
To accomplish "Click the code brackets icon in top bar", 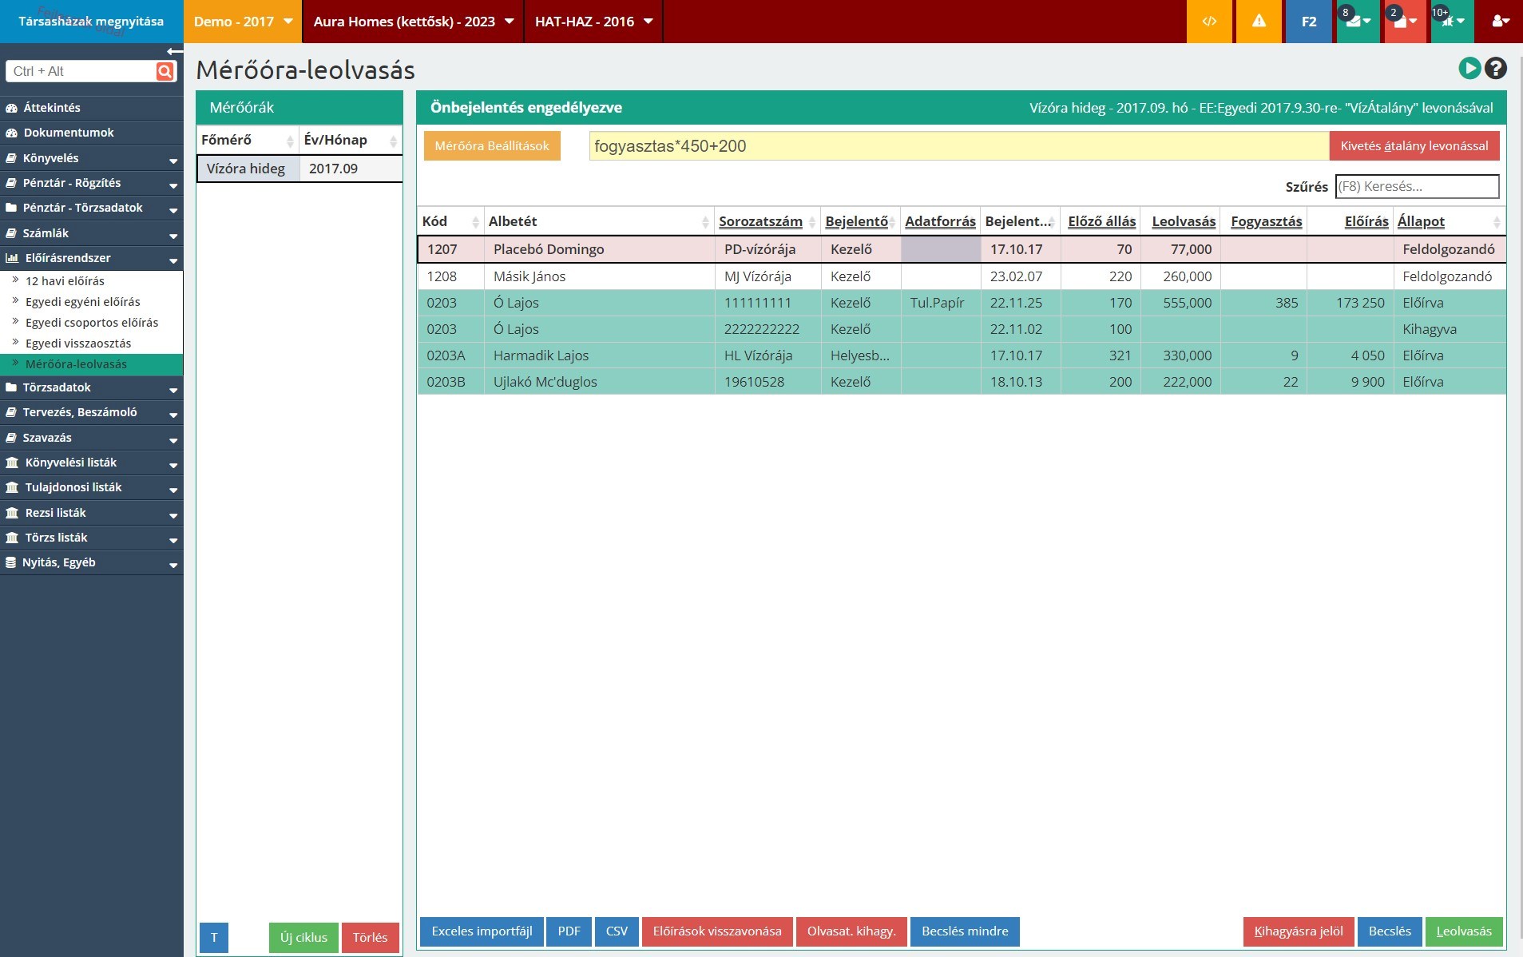I will [1209, 22].
